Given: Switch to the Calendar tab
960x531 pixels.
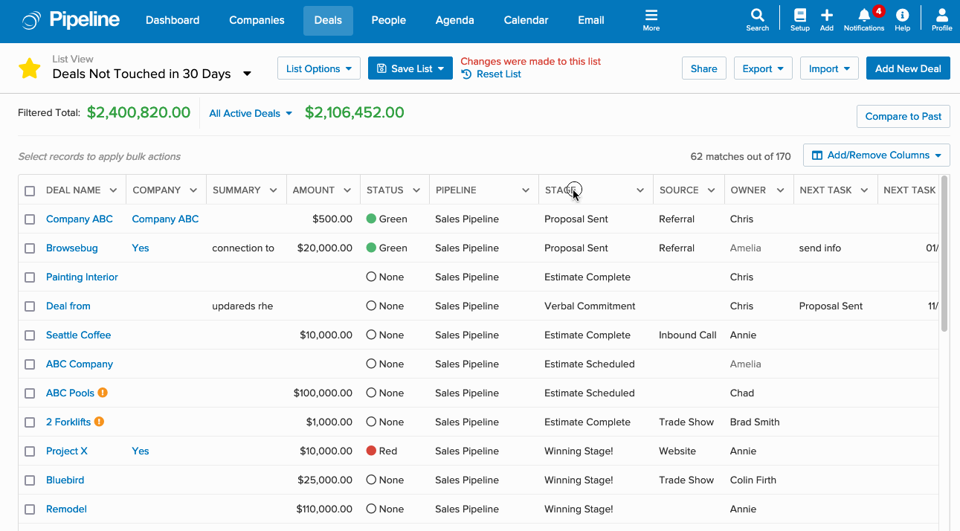Looking at the screenshot, I should 526,20.
